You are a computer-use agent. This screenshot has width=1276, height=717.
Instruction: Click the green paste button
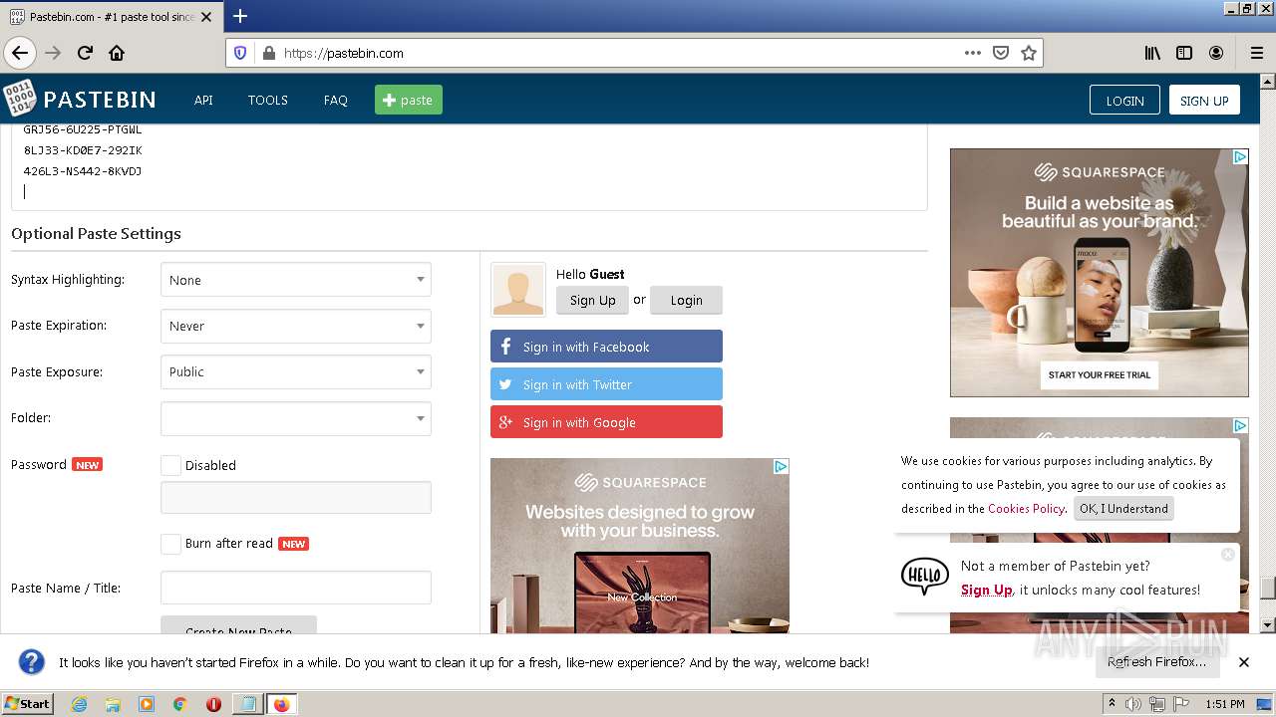tap(409, 100)
